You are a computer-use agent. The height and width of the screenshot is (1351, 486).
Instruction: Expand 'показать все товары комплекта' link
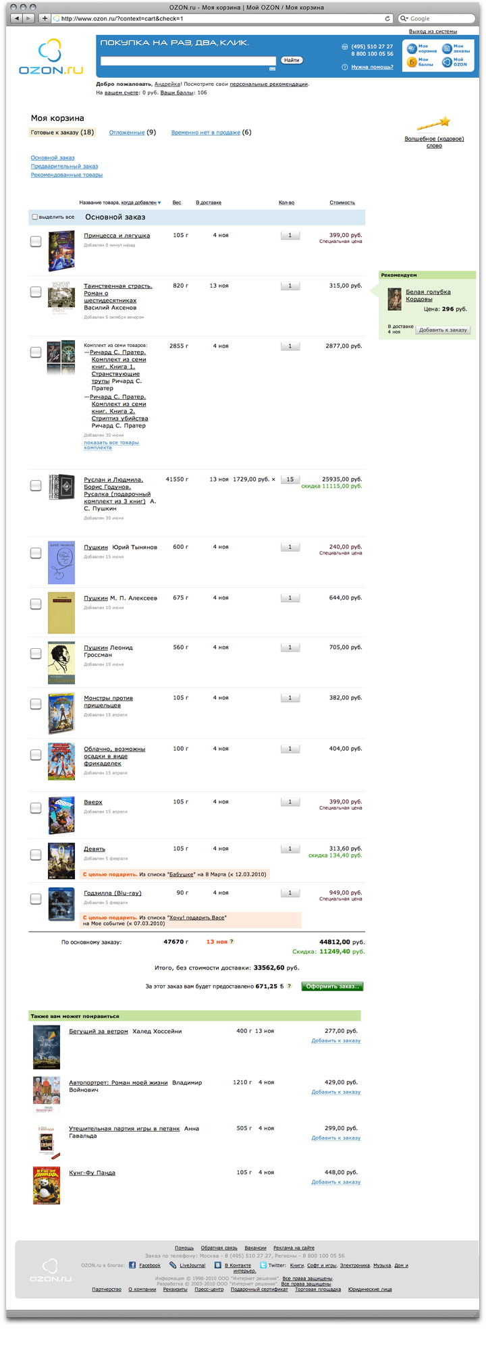(111, 445)
